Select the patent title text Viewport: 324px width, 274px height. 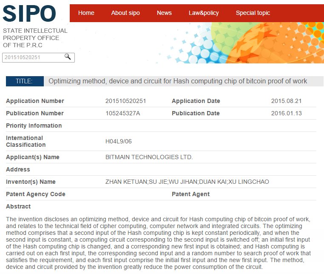point(178,81)
